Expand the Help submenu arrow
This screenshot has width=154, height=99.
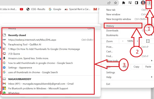click(152, 77)
